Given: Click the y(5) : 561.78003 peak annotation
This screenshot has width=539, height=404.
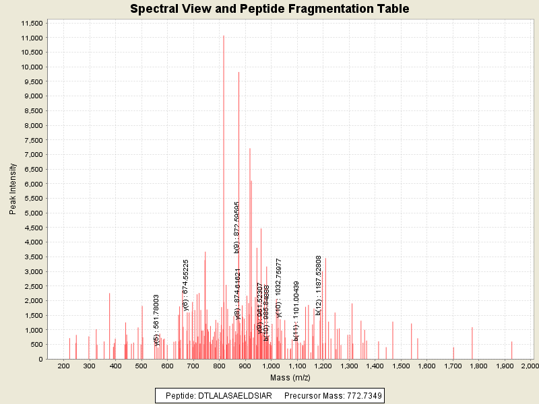Looking at the screenshot, I should (156, 319).
